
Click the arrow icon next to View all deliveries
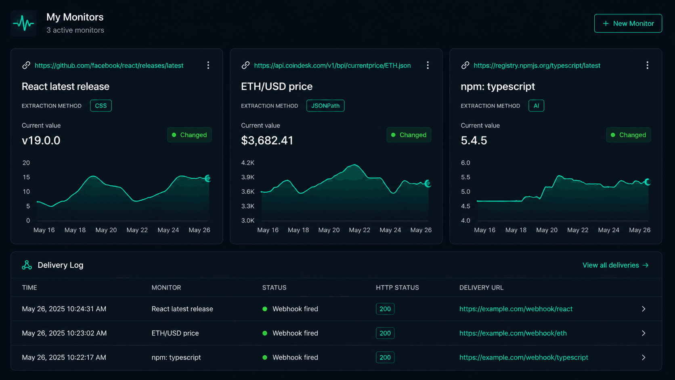(646, 265)
